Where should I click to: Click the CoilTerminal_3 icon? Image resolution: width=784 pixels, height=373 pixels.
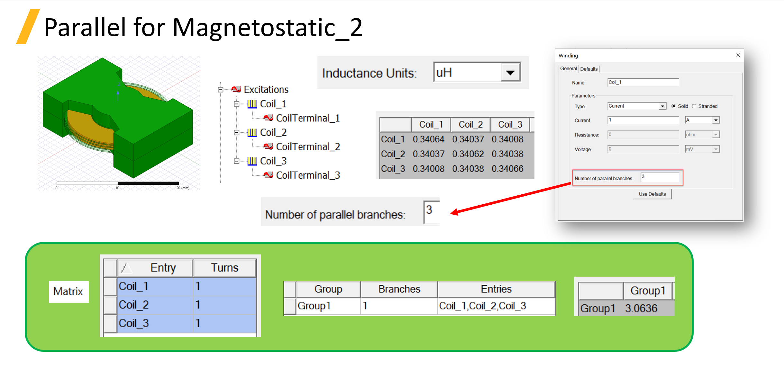click(268, 175)
